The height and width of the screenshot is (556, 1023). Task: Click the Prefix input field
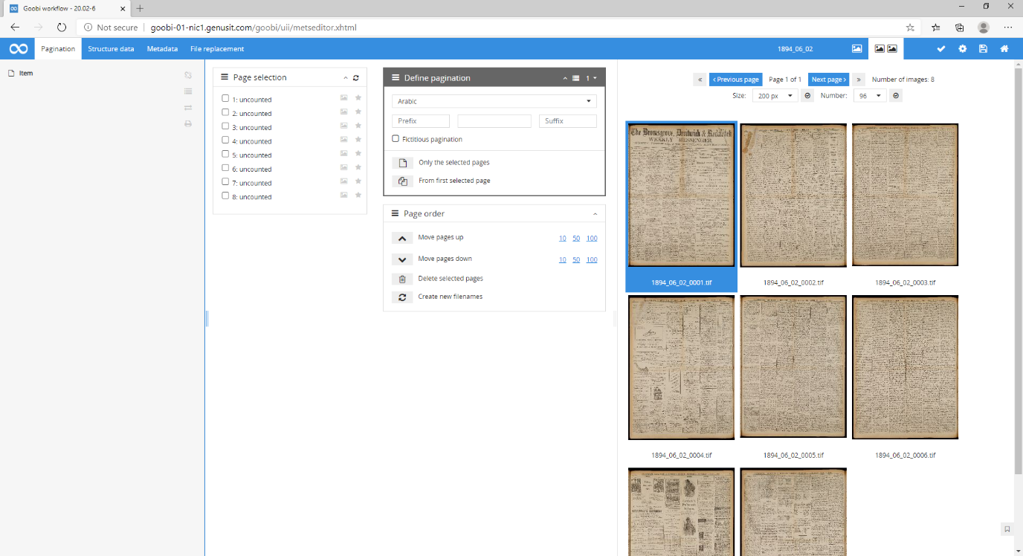(421, 121)
